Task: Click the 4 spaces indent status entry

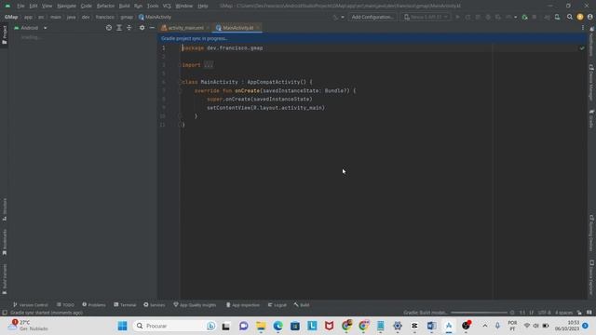Action: tap(563, 313)
